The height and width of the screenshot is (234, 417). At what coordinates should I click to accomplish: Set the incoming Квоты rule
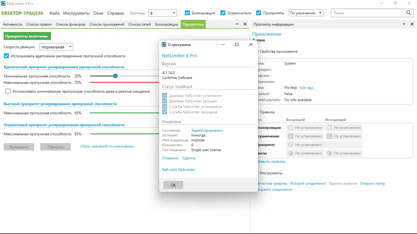(305, 153)
